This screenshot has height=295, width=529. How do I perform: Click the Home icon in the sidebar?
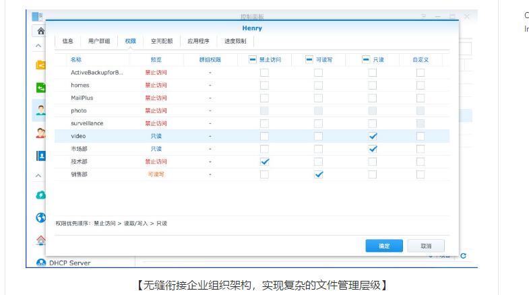tap(40, 30)
